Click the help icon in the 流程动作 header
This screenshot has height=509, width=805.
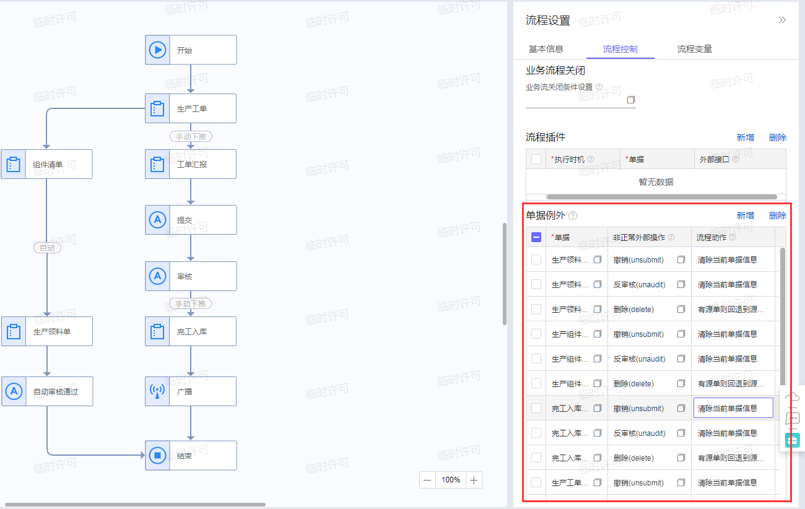733,237
